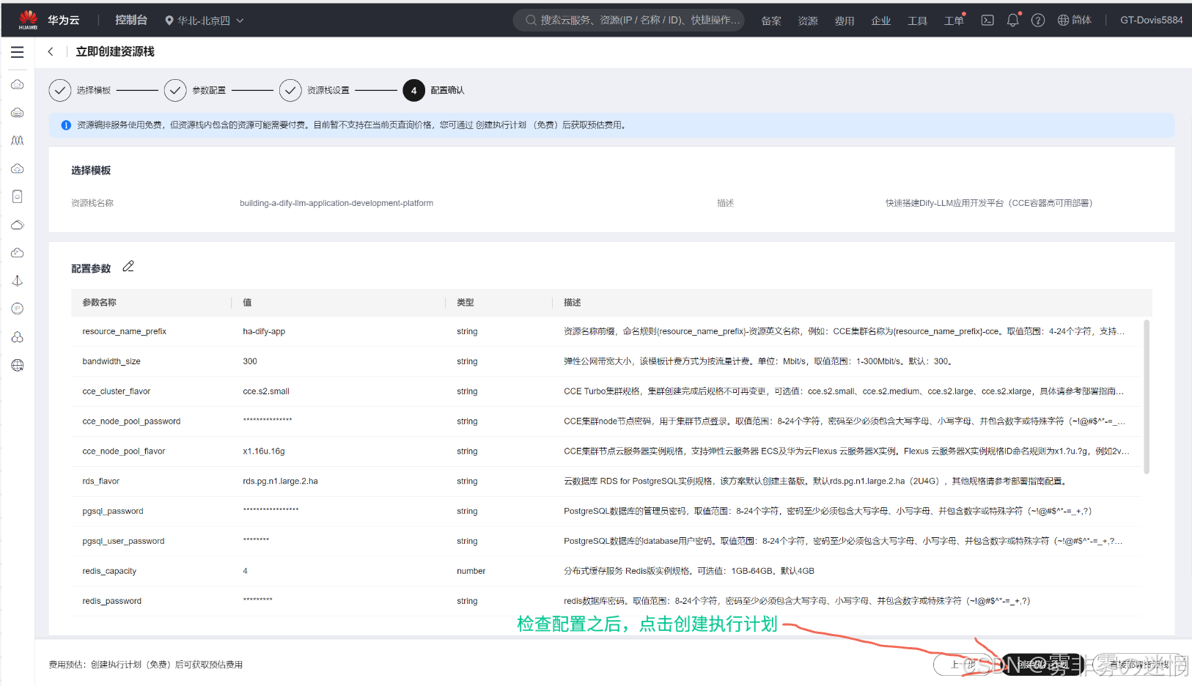Select the value rds.pg.n1.large.2.ha

pos(280,482)
